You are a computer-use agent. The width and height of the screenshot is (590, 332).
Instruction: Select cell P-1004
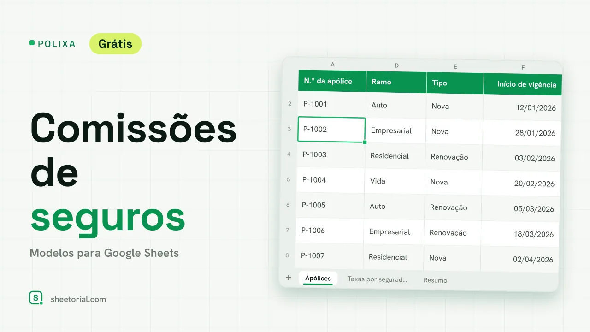pos(330,180)
